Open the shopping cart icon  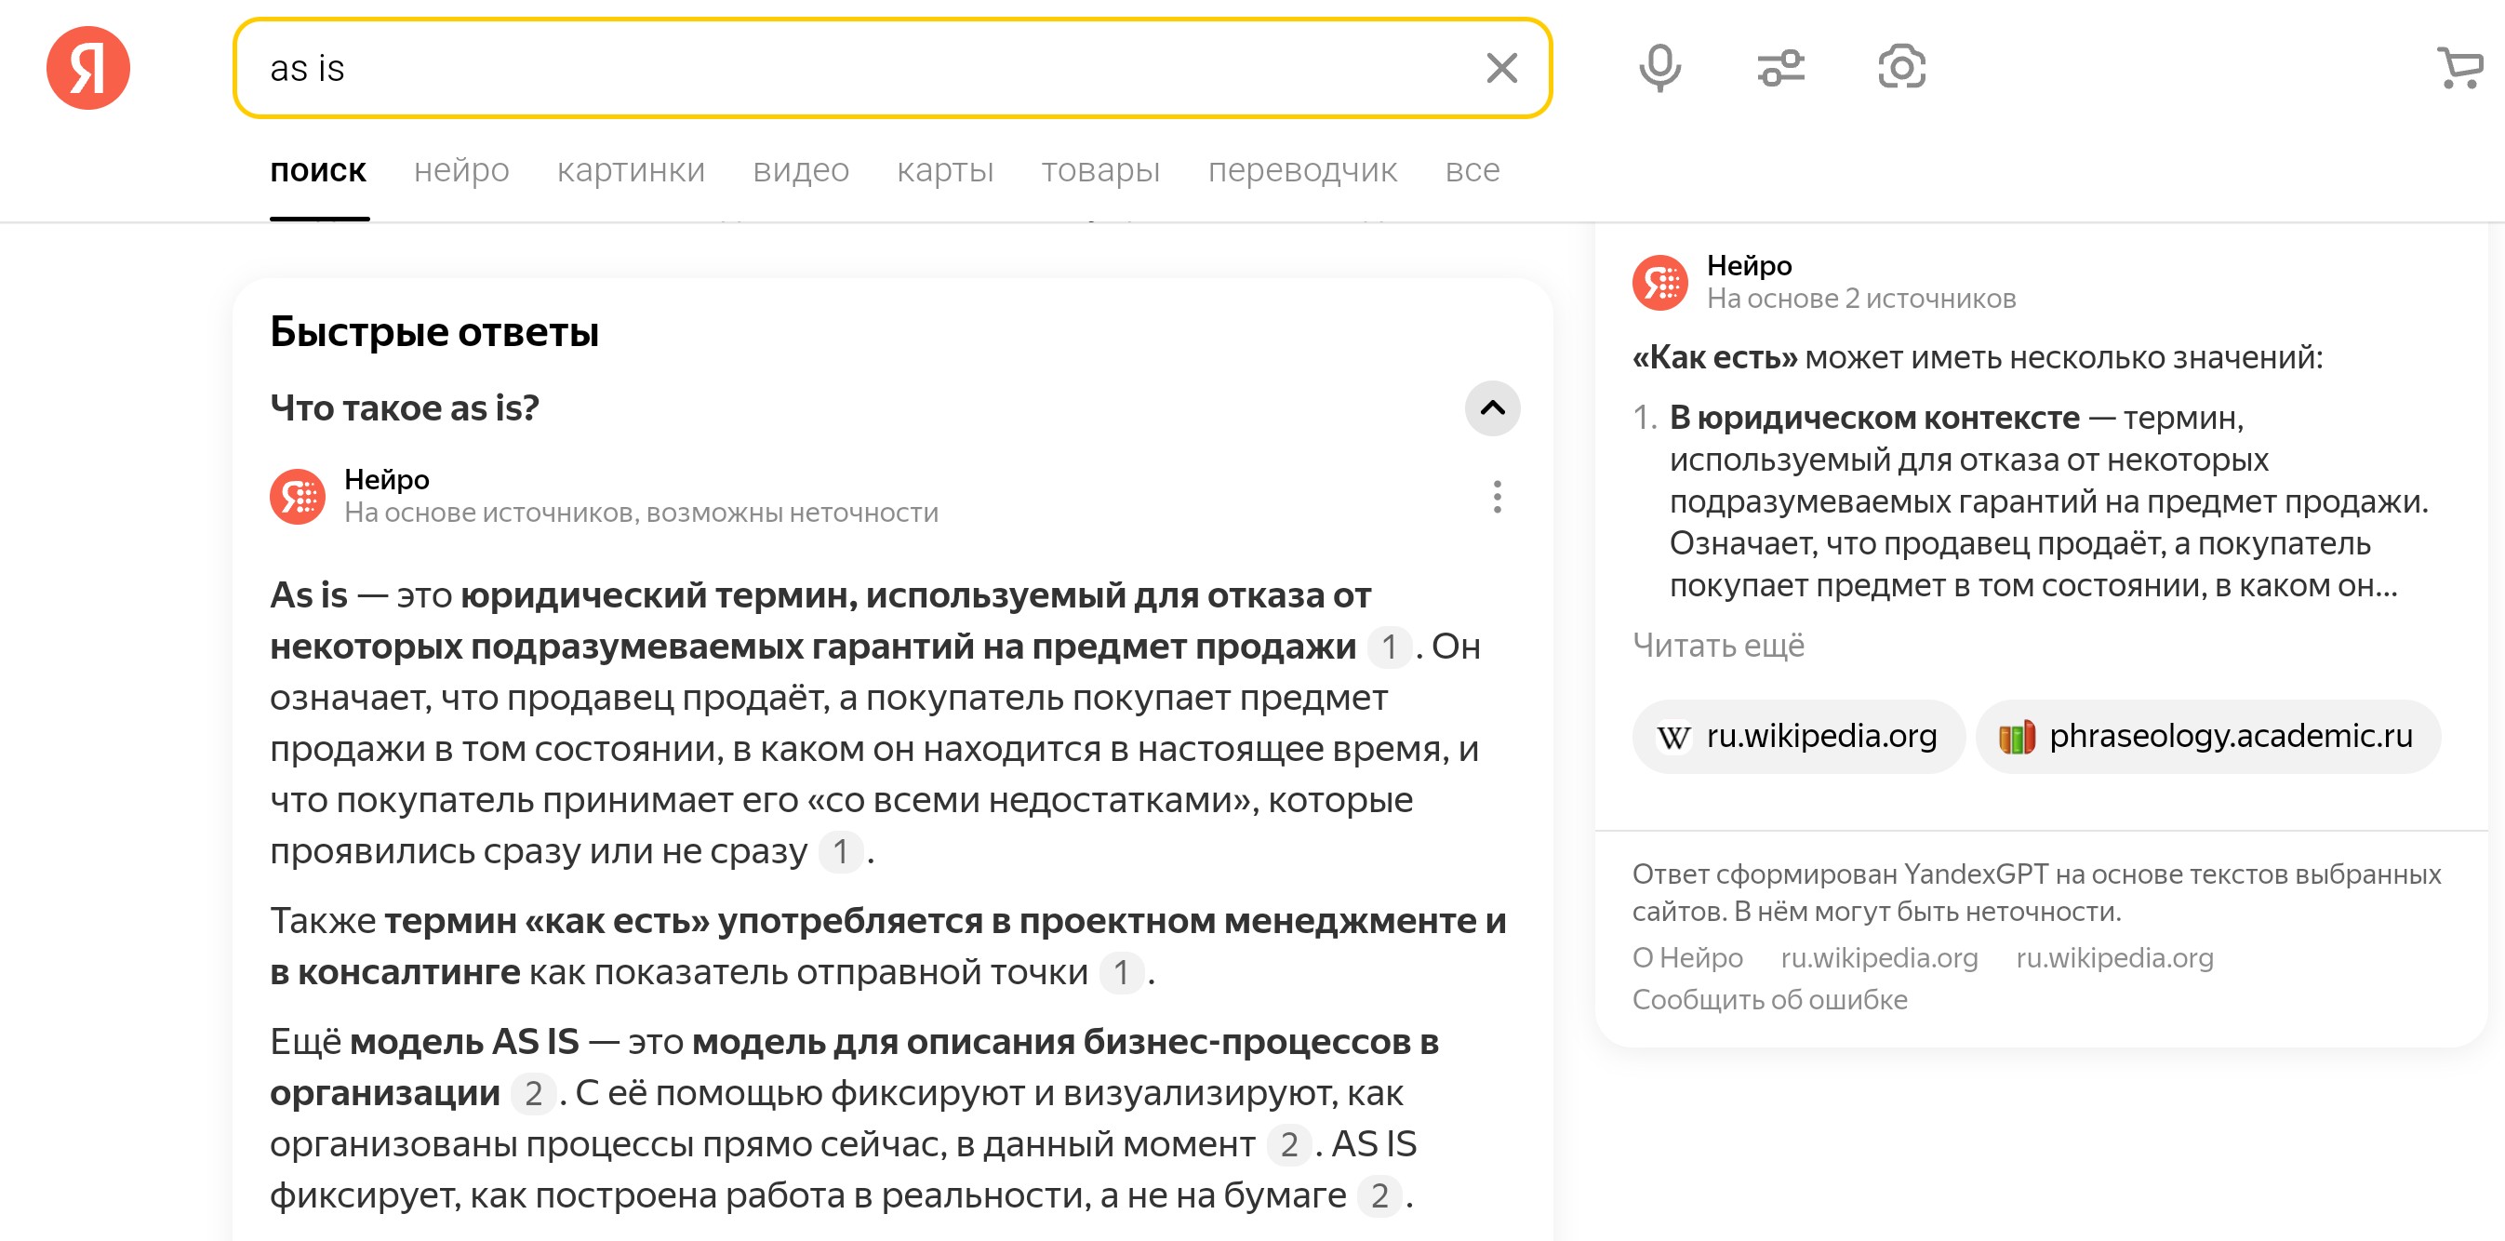pyautogui.click(x=2460, y=68)
